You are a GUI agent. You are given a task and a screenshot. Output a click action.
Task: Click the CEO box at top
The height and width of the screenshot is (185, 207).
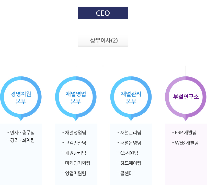[x=103, y=13]
